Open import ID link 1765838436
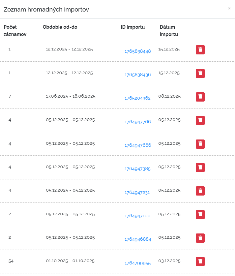Image resolution: width=235 pixels, height=276 pixels. click(137, 75)
